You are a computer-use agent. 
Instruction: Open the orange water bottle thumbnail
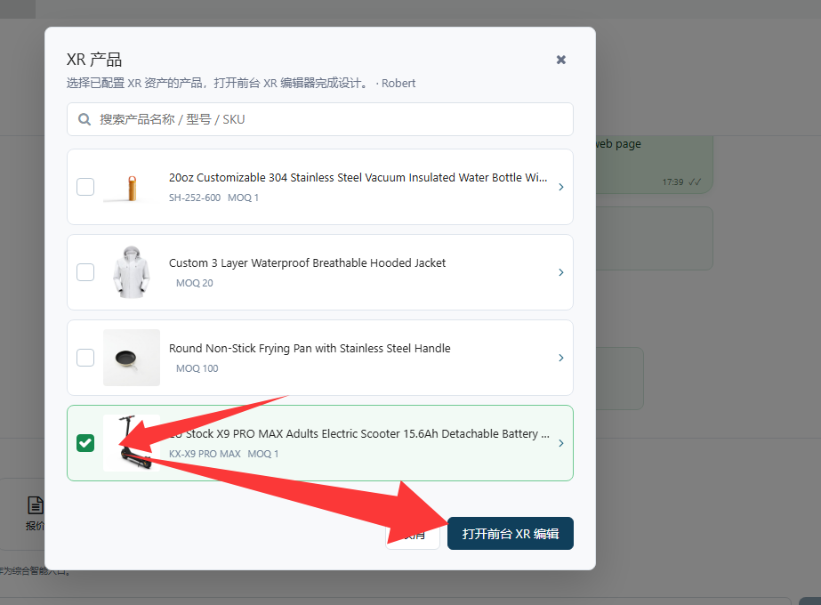tap(132, 187)
